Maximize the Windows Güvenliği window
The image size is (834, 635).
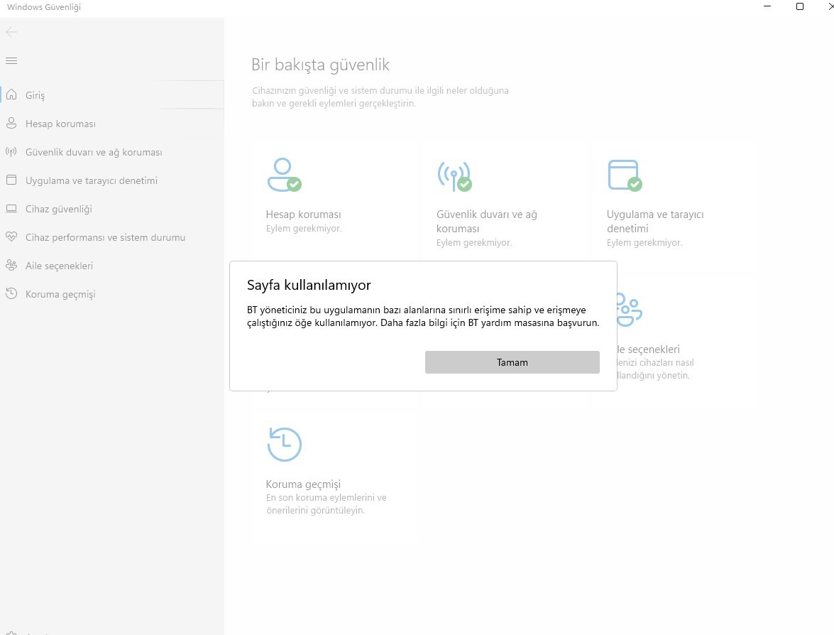pyautogui.click(x=799, y=6)
